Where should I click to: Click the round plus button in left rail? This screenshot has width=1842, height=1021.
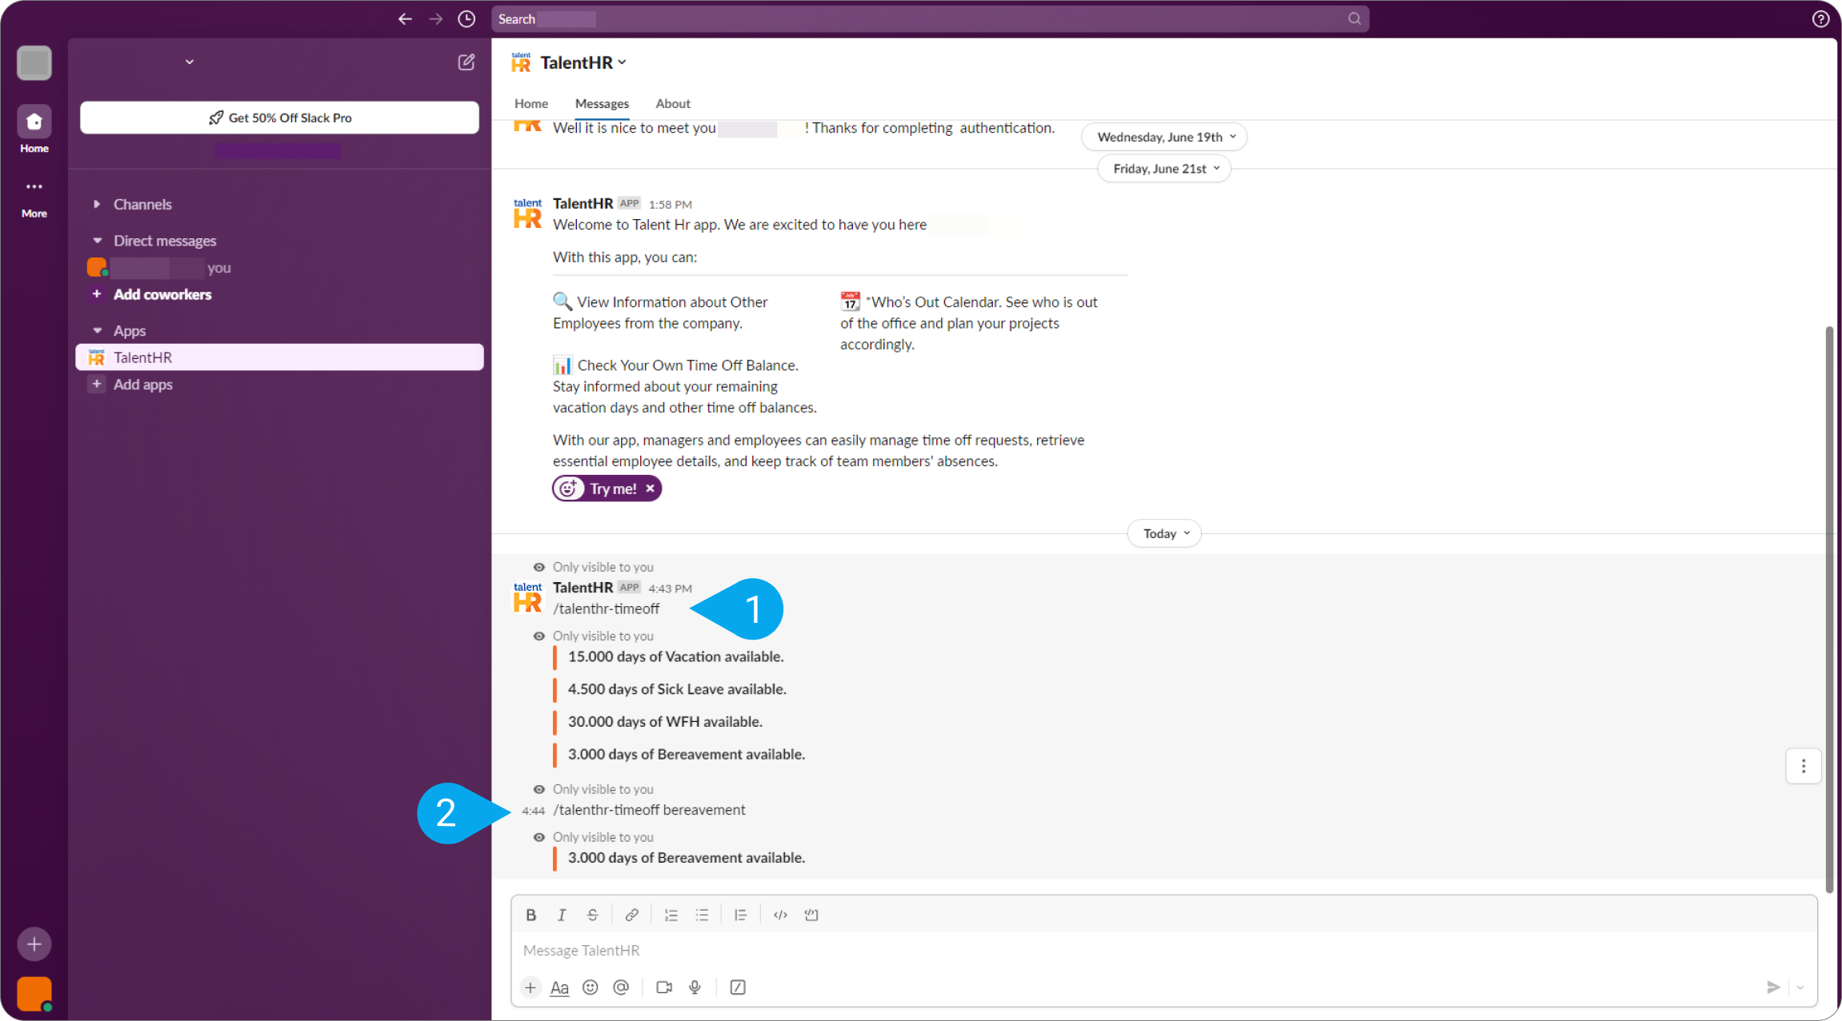click(x=34, y=944)
